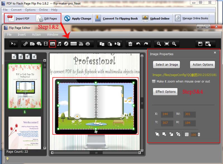Open the Insert menu in Flip Page Editor
Viewport: 223px width, 164px height.
click(22, 34)
